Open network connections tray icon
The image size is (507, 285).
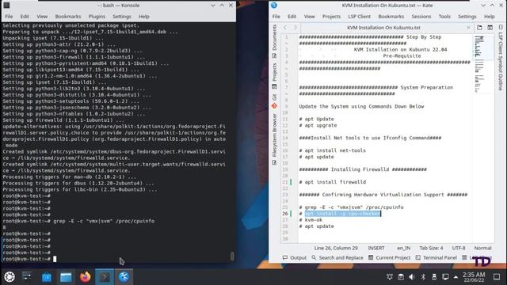(x=445, y=277)
